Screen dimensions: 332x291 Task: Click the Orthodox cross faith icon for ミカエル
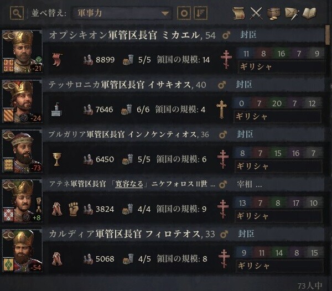226,60
